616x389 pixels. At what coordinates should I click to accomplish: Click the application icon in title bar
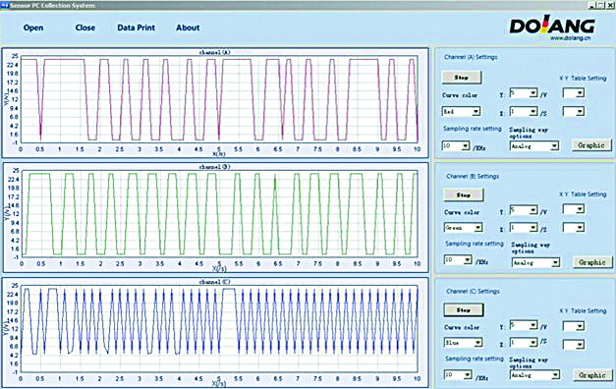pyautogui.click(x=5, y=5)
